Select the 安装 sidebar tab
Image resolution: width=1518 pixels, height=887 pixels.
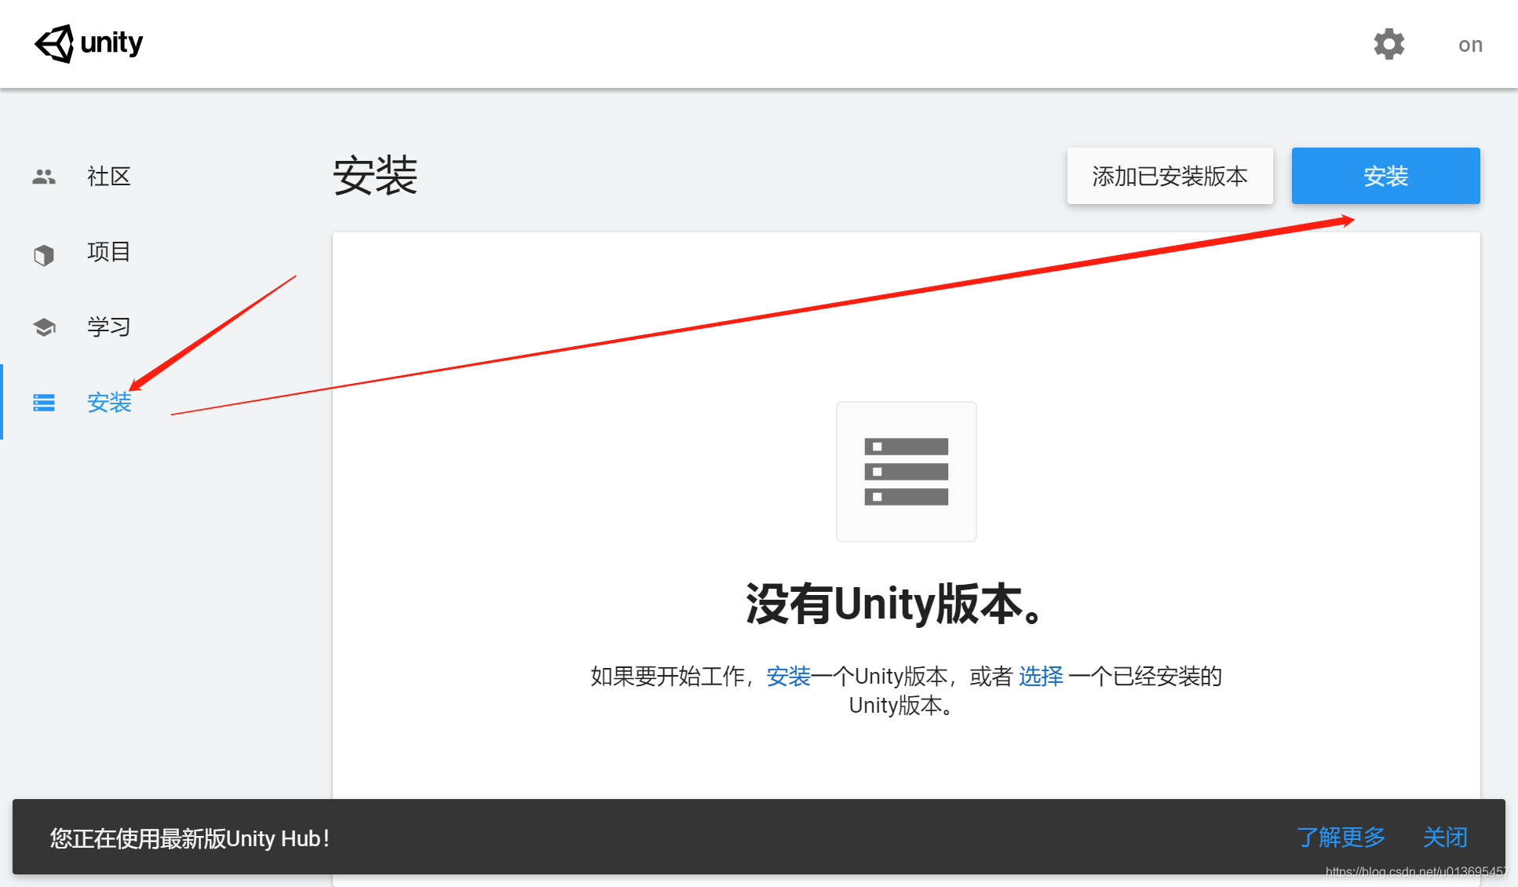pos(109,403)
